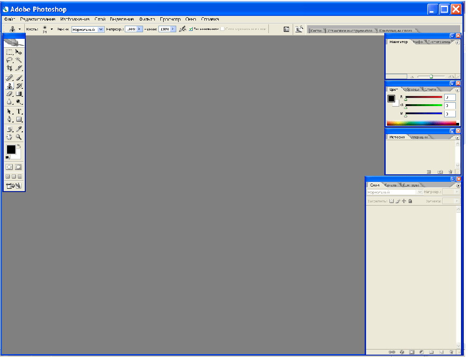468x357 pixels.
Task: Open the History panel flyout menu
Action: coord(458,137)
